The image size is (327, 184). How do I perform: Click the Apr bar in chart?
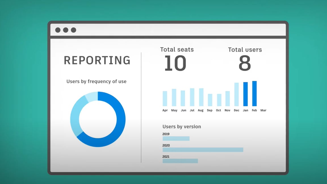point(165,99)
